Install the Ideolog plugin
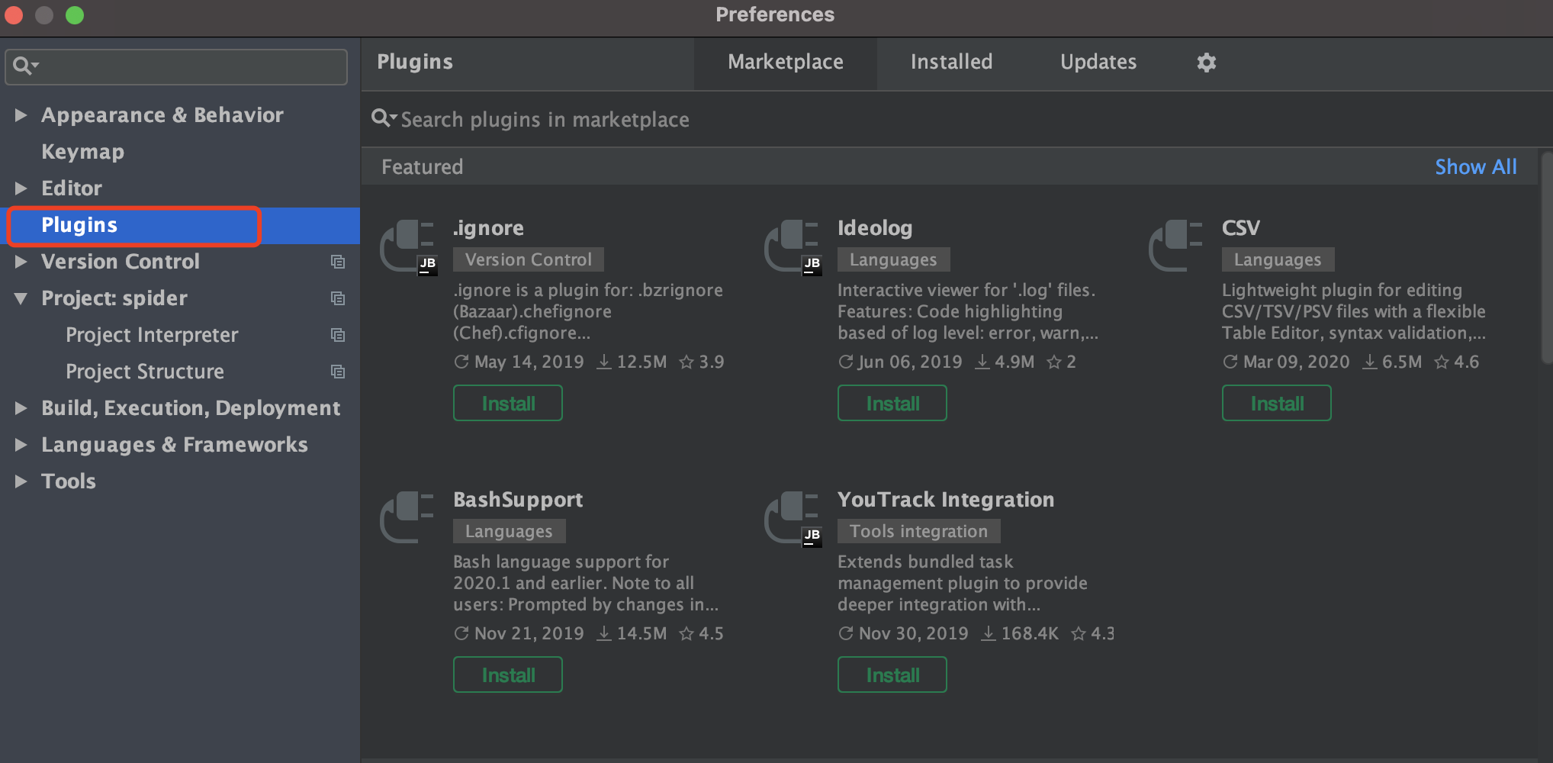The image size is (1553, 763). coord(892,403)
